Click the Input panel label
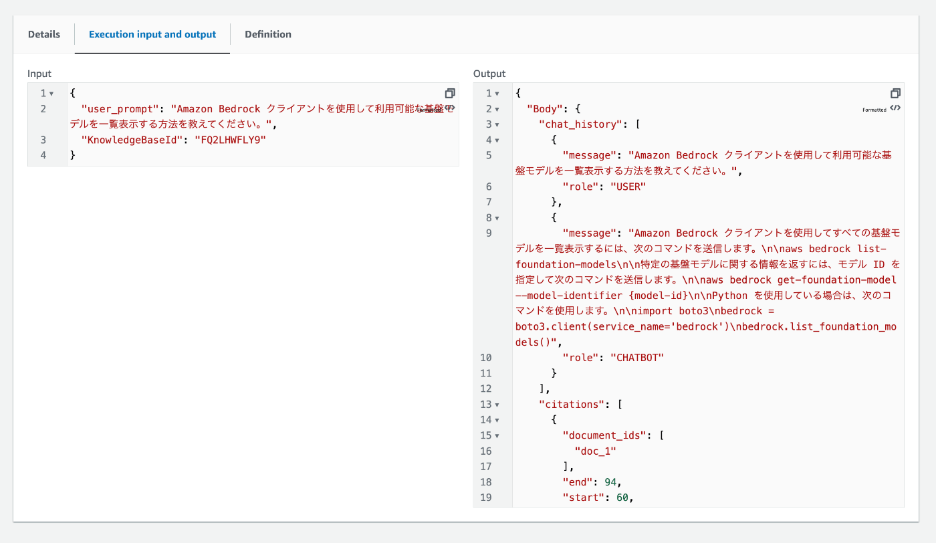 coord(39,74)
